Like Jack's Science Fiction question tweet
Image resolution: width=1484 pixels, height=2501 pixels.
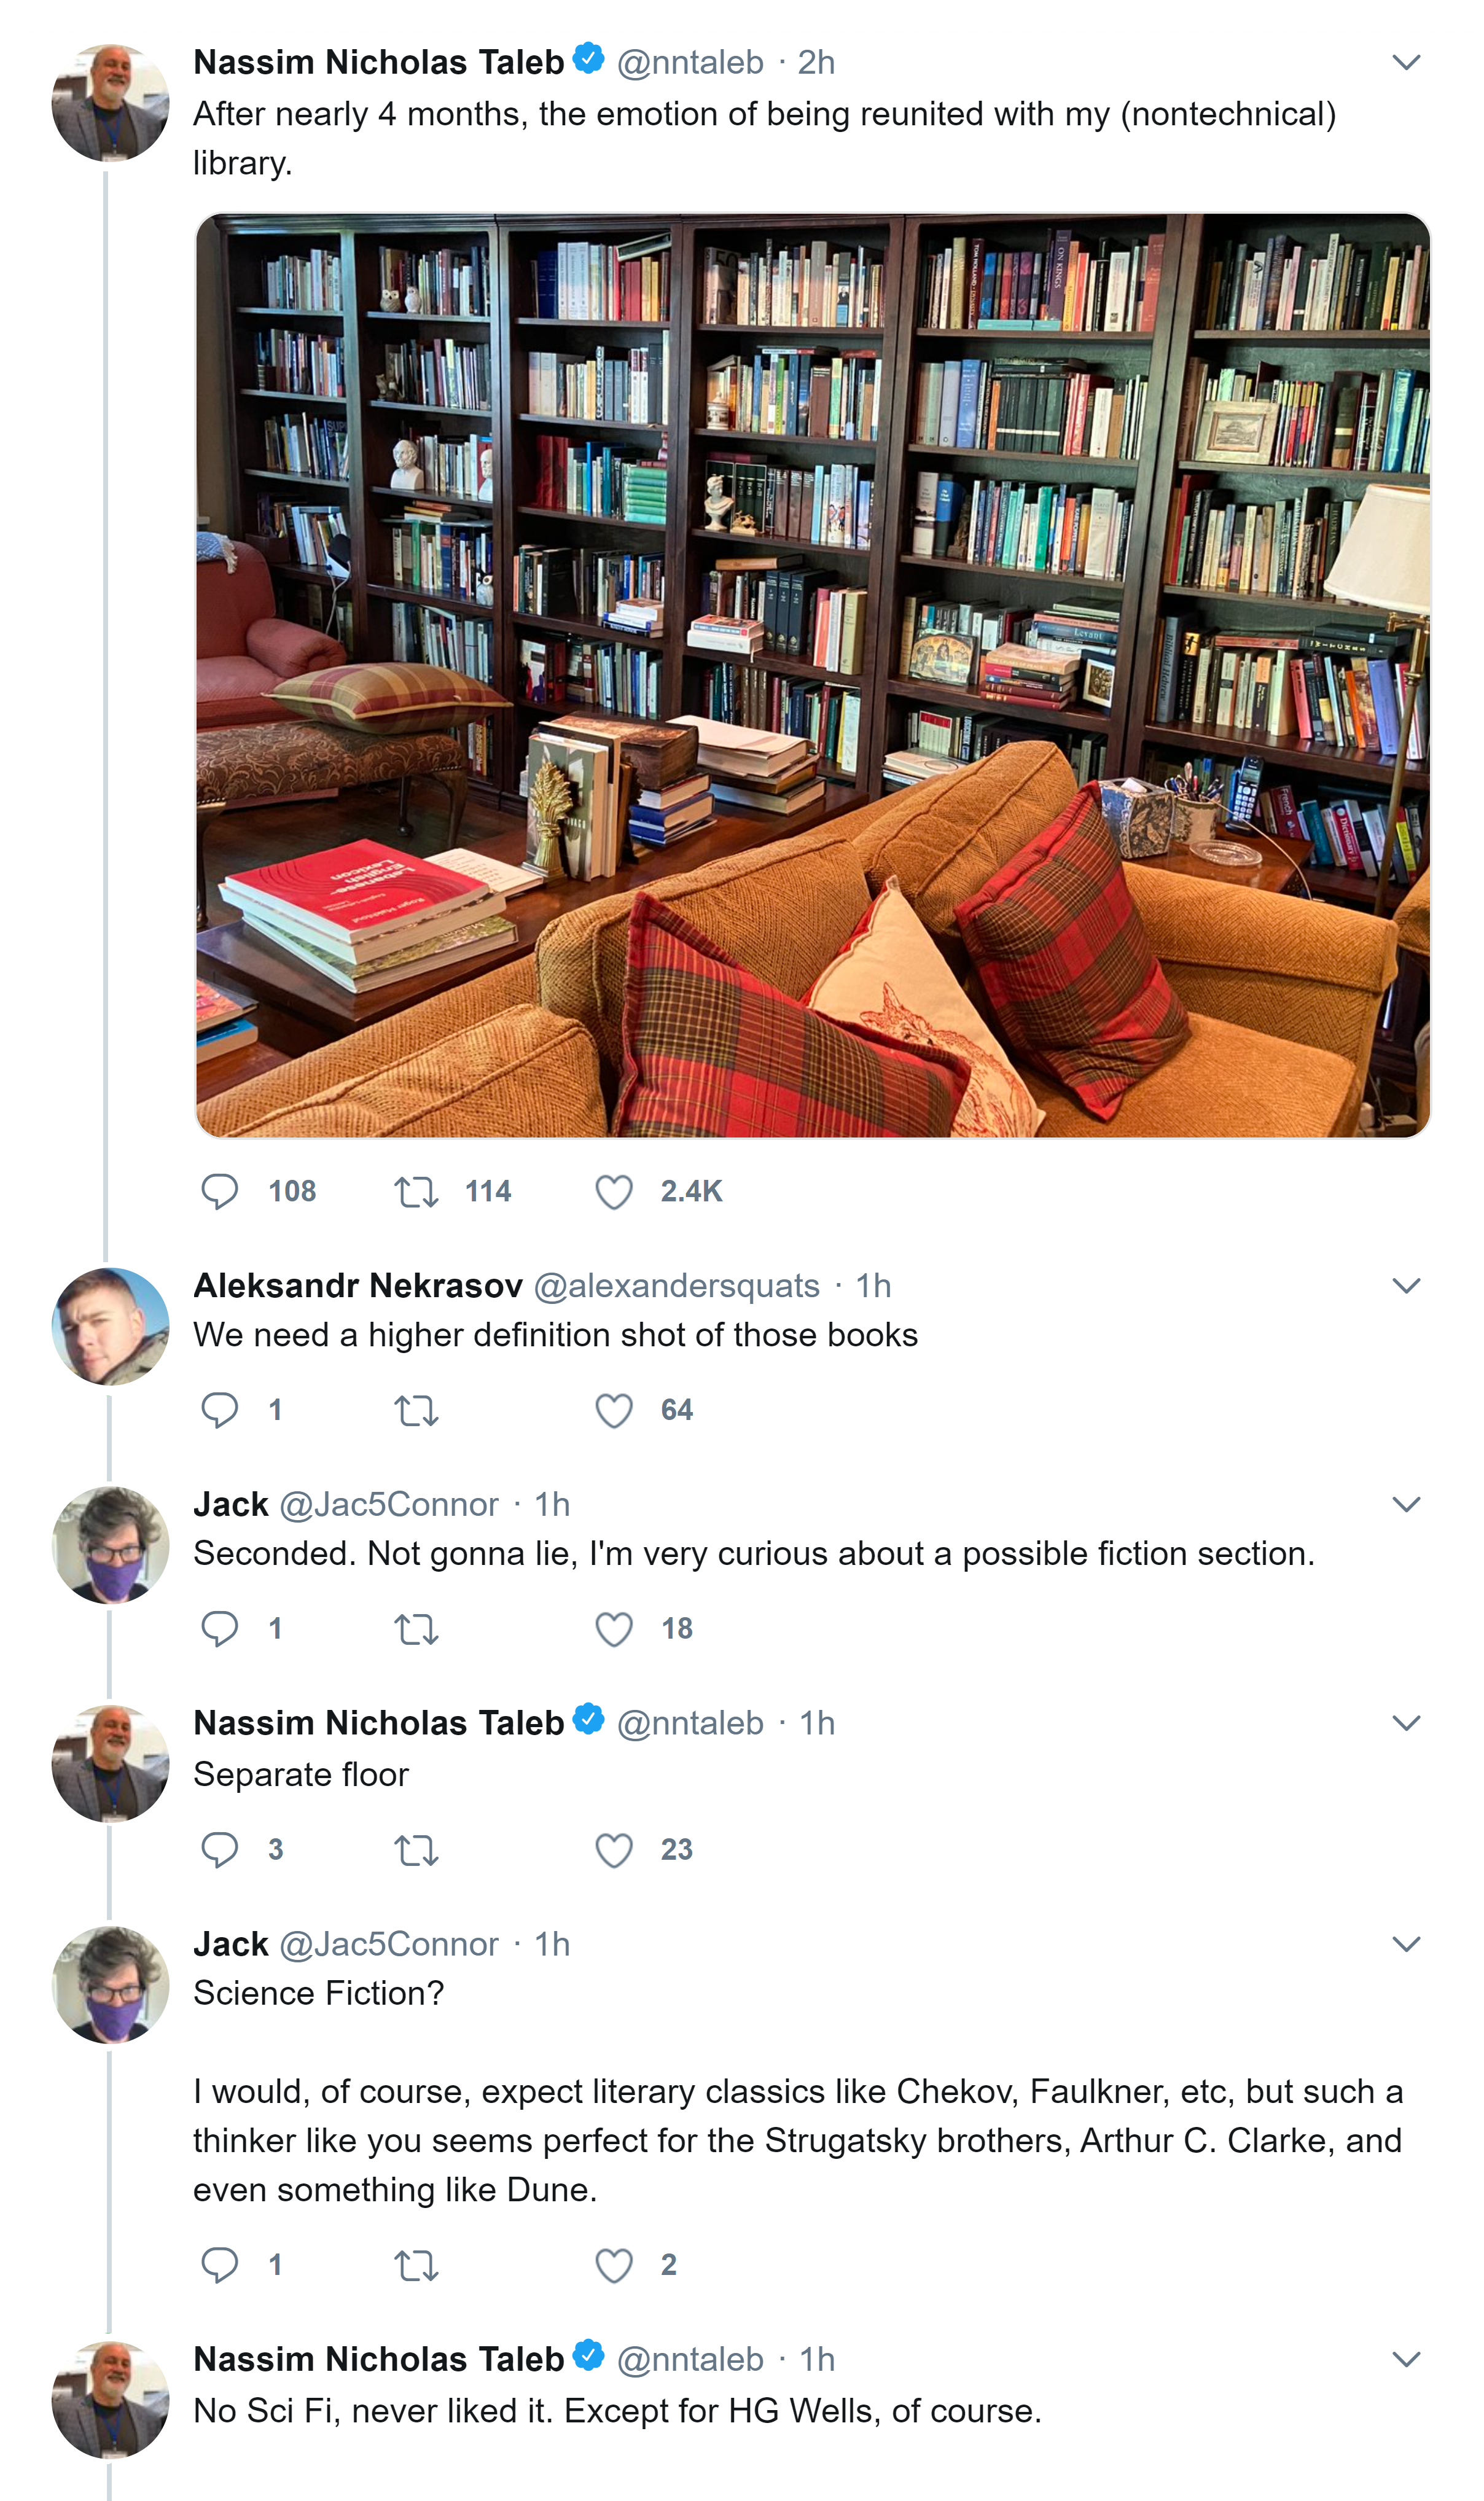tap(614, 2265)
